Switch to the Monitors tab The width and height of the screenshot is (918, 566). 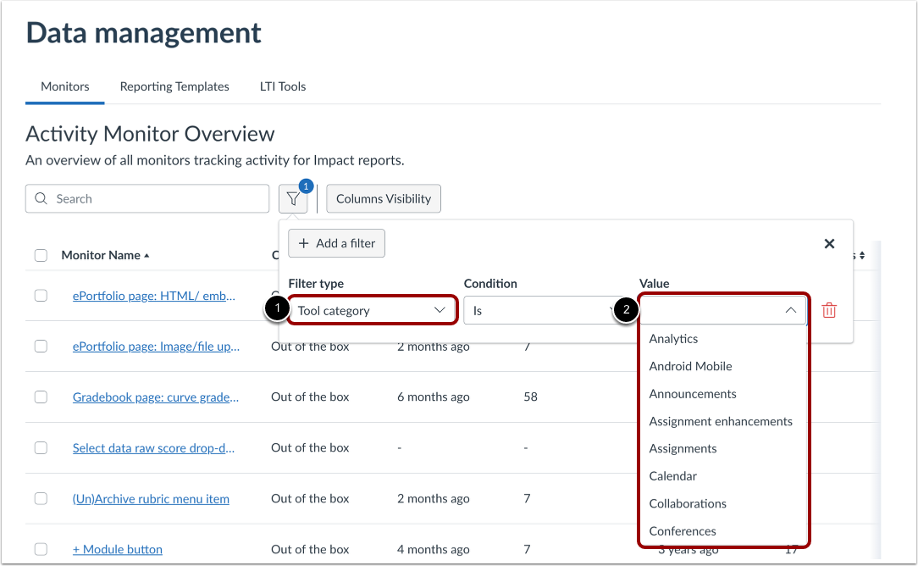[65, 86]
